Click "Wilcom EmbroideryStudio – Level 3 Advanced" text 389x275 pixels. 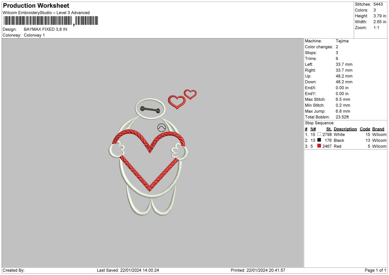point(46,13)
